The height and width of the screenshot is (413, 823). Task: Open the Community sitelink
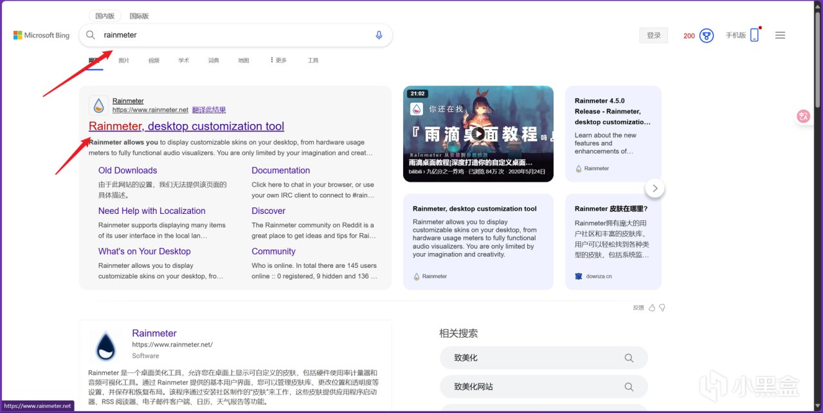[x=274, y=251]
